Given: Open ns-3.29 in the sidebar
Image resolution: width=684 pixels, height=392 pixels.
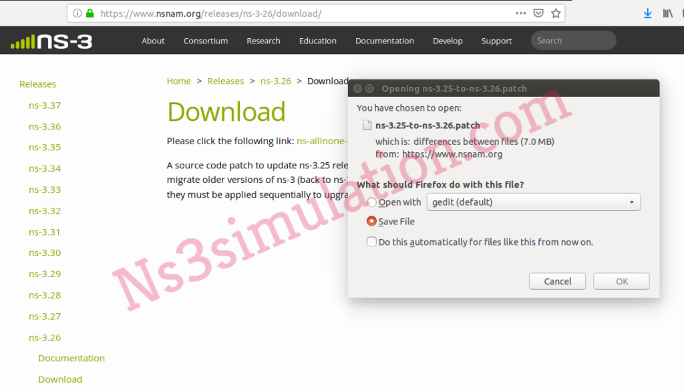Looking at the screenshot, I should [45, 274].
